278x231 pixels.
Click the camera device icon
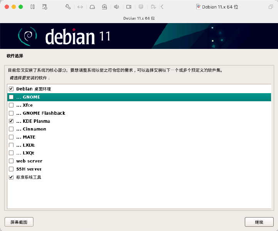129,7
